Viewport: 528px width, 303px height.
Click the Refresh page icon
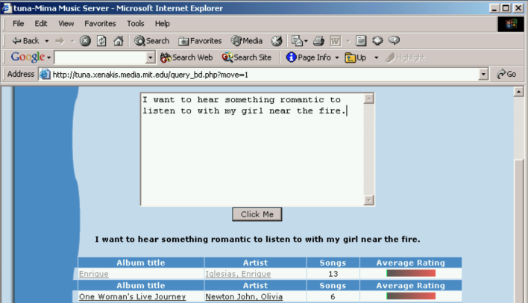point(101,41)
